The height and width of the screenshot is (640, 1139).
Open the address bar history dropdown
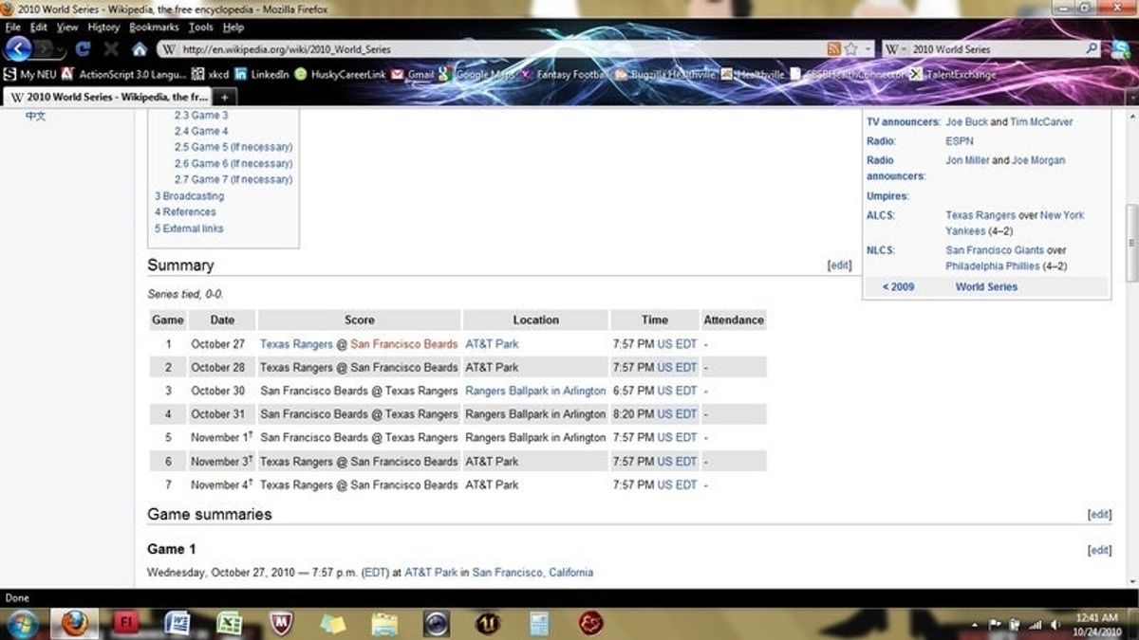coord(868,48)
